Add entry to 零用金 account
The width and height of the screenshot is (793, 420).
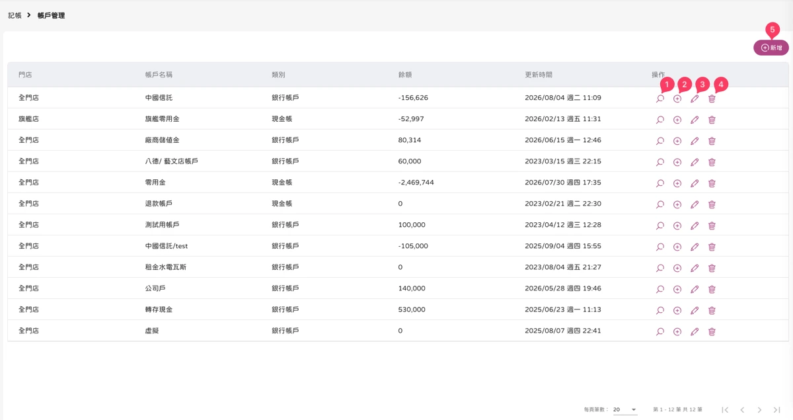677,183
